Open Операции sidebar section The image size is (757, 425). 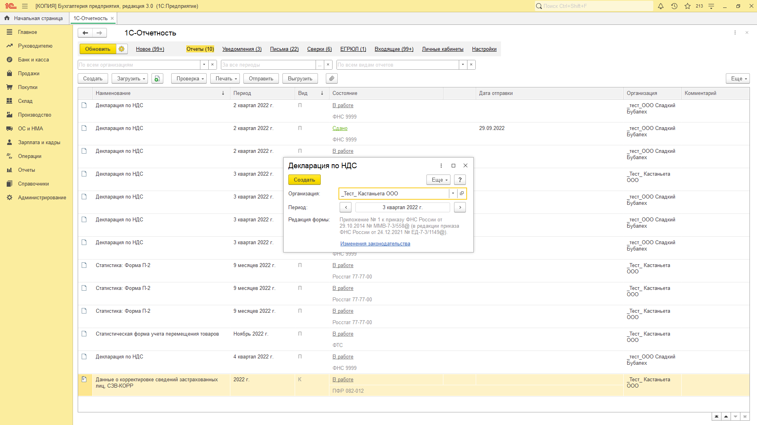coord(30,156)
